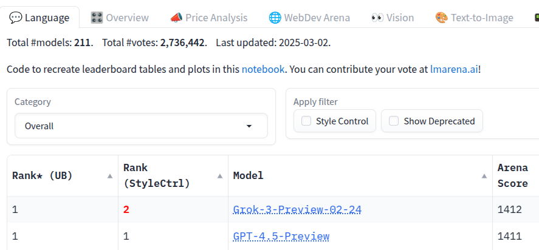The height and width of the screenshot is (250, 539).
Task: Sort by Rank (UB) column arrow
Action: point(109,176)
